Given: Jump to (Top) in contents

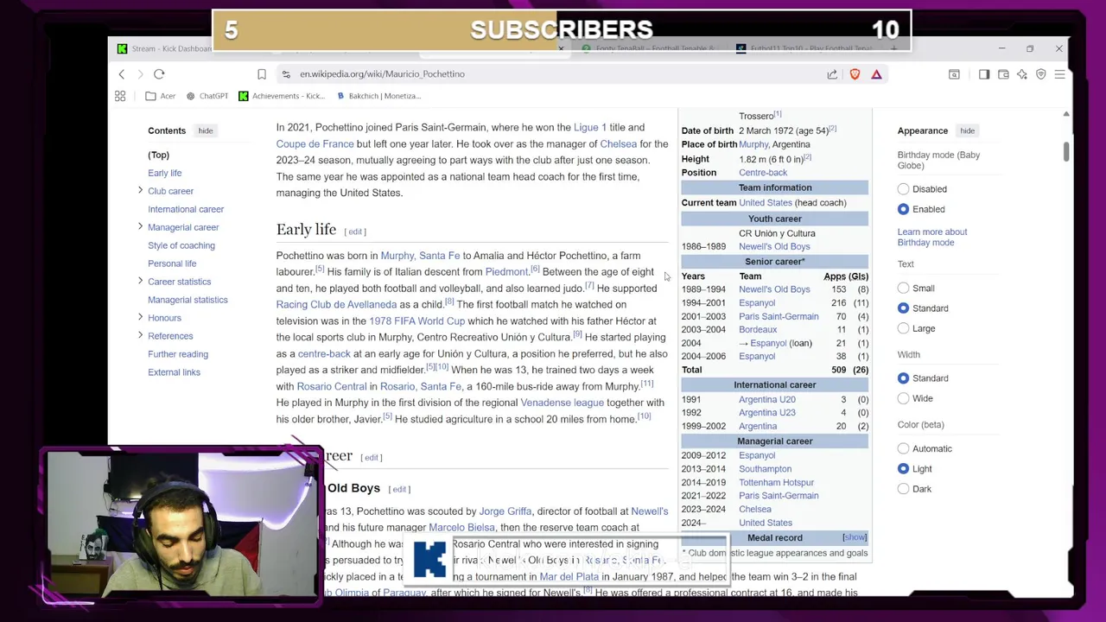Looking at the screenshot, I should (158, 155).
